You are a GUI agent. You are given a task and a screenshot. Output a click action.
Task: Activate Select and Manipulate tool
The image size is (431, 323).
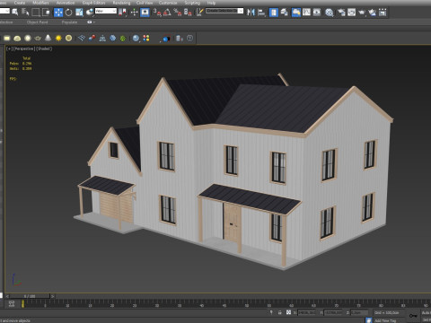tap(134, 13)
